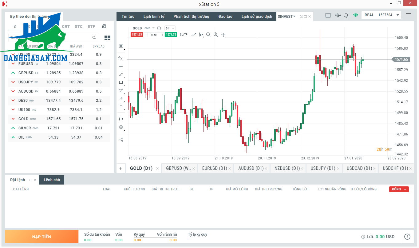Open the indicators f(x) tool
Image resolution: width=419 pixels, height=248 pixels.
coord(121,58)
